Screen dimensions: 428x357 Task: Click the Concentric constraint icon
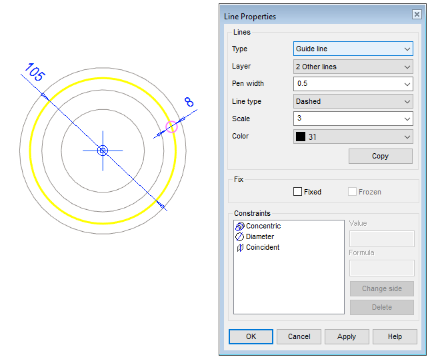pyautogui.click(x=240, y=226)
